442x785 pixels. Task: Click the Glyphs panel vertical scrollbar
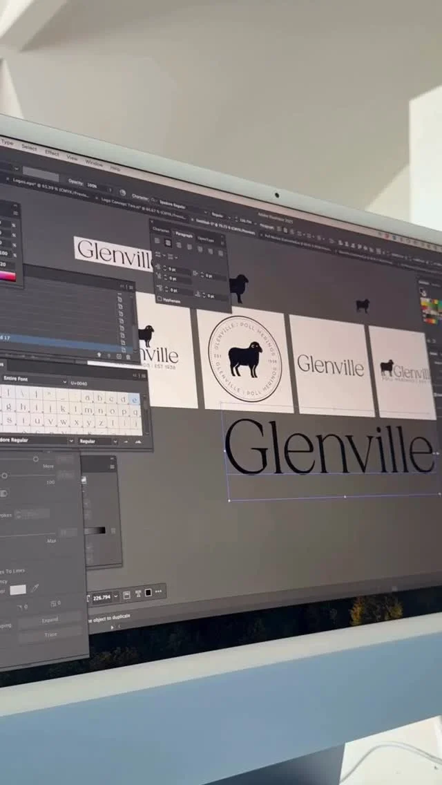(x=146, y=415)
